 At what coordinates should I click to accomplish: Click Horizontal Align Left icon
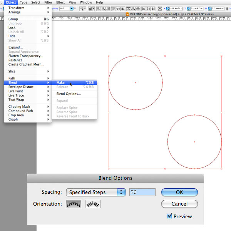click(98, 9)
